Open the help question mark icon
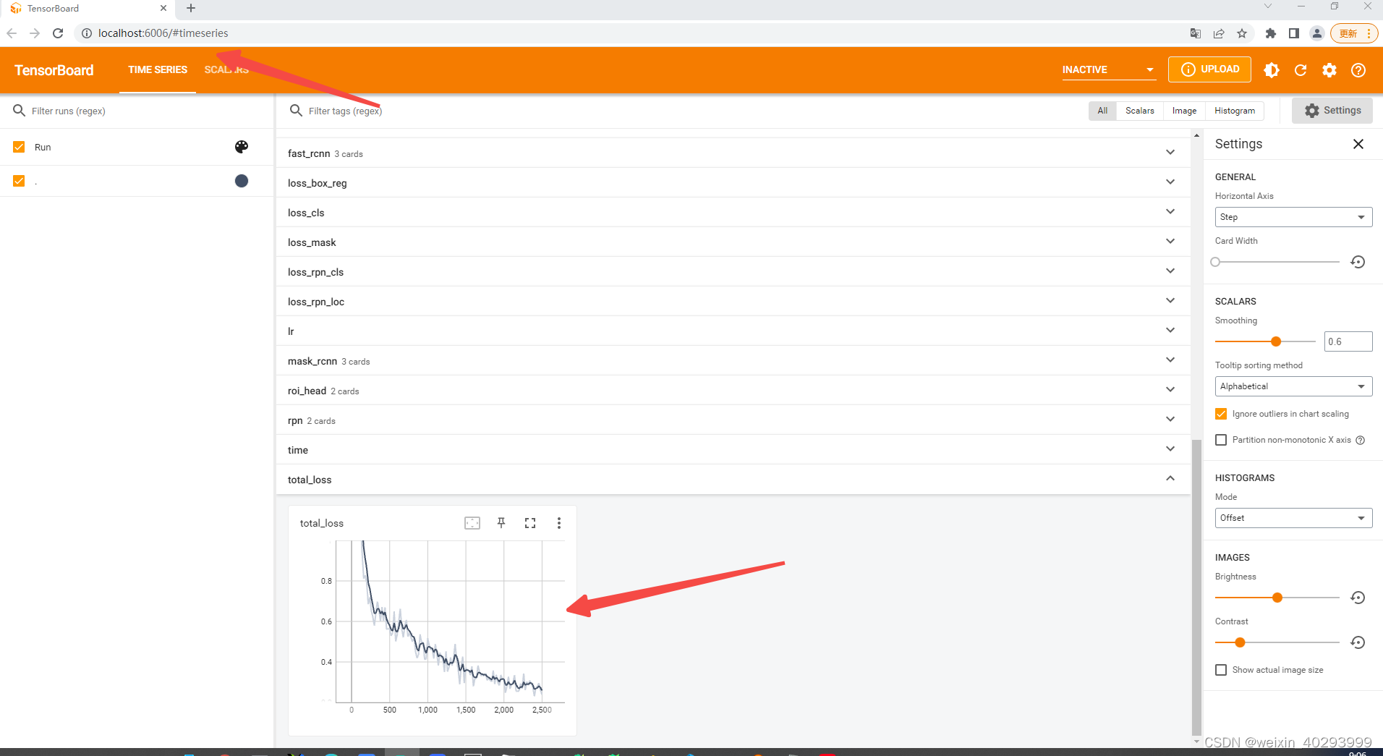The image size is (1383, 756). [1358, 70]
